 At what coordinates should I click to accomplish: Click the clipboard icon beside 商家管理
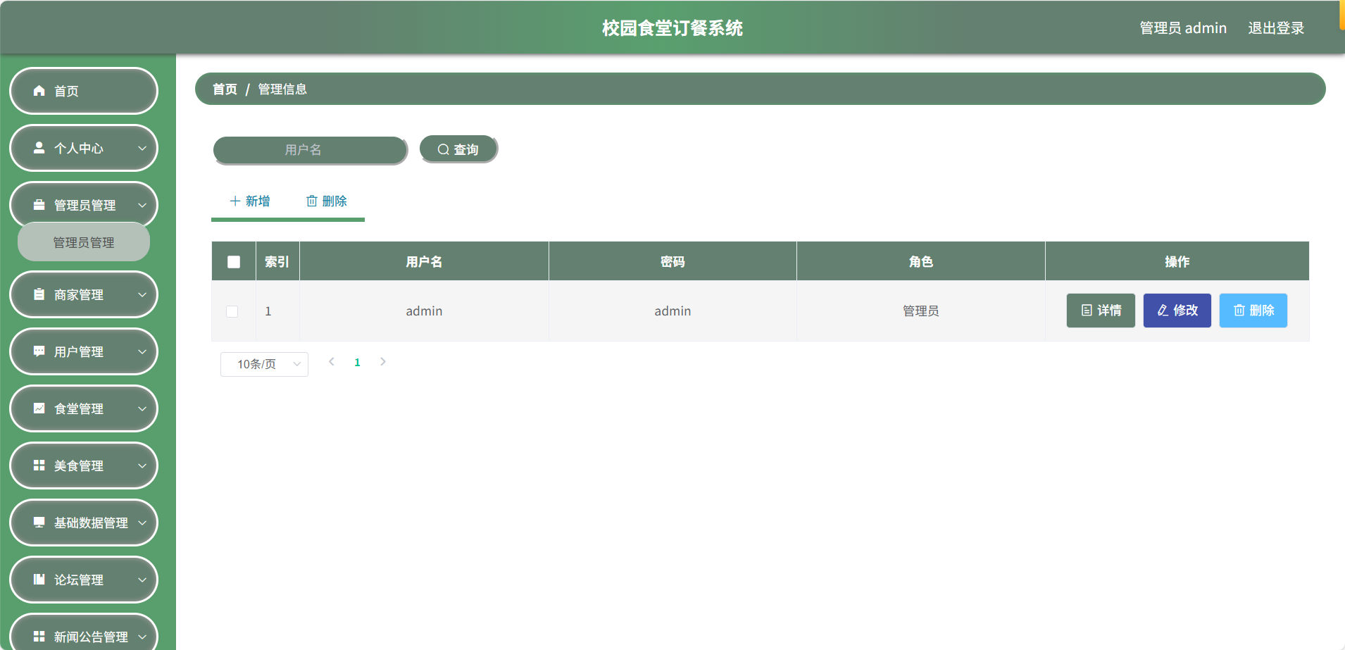point(39,294)
